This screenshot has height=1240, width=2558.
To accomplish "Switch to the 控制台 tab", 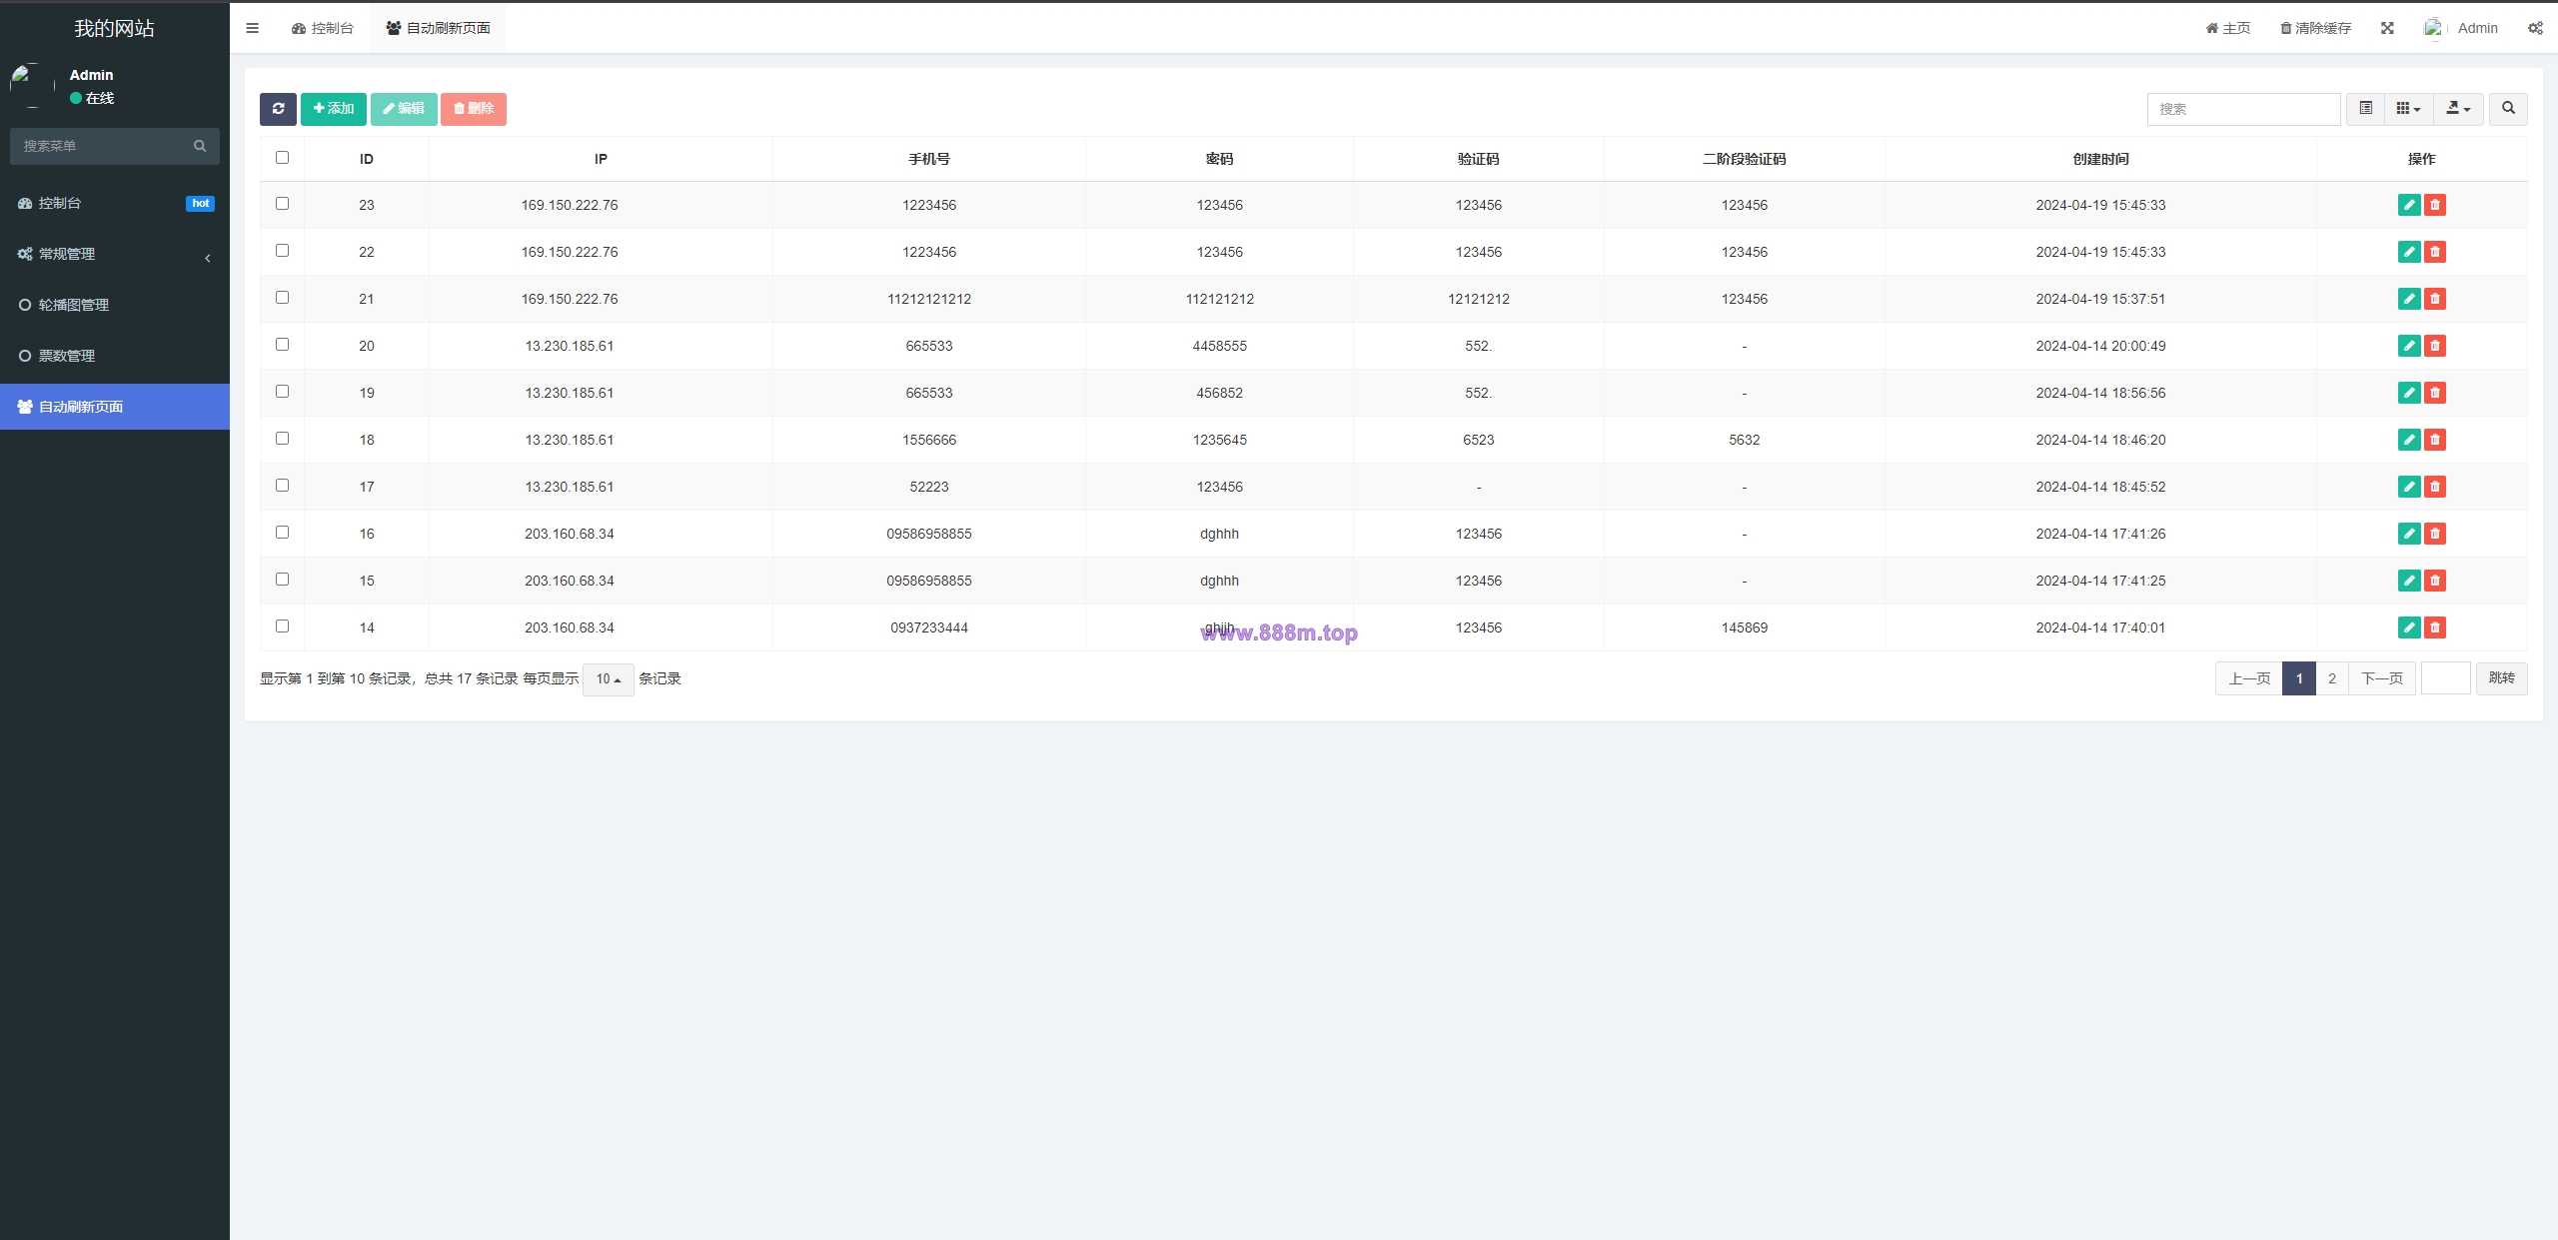I will click(323, 28).
